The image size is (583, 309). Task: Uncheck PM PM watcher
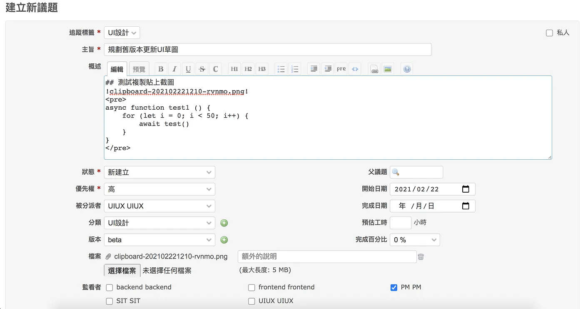pyautogui.click(x=394, y=287)
